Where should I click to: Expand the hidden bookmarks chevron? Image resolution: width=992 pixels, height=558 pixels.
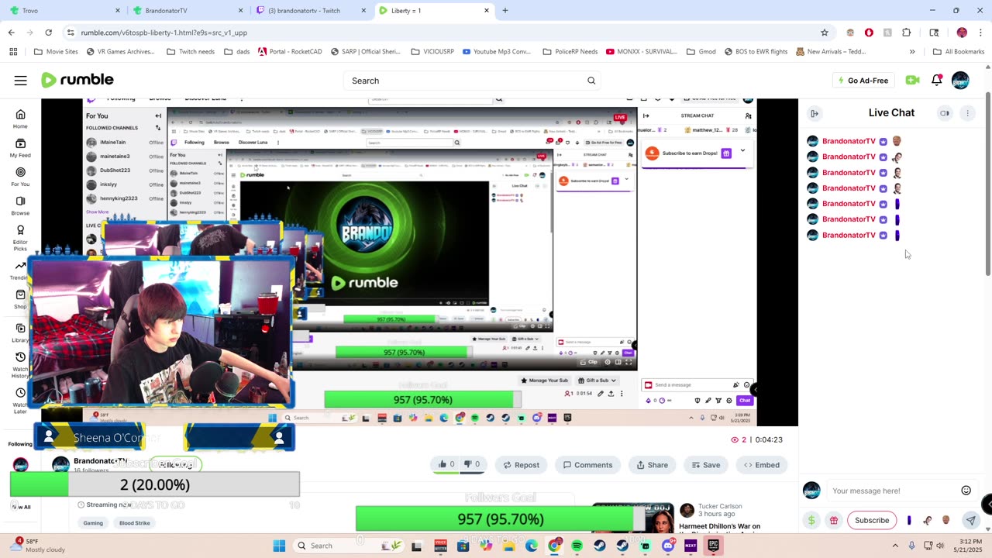(x=912, y=52)
